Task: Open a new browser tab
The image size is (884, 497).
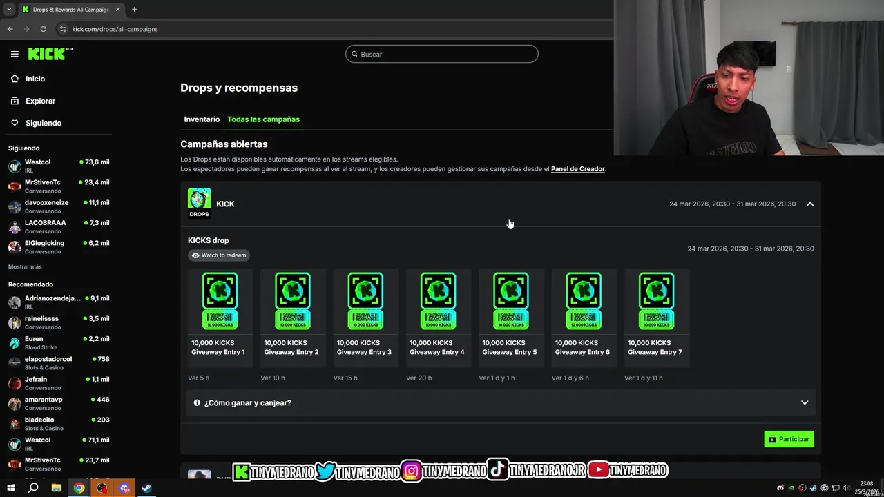Action: click(x=134, y=9)
